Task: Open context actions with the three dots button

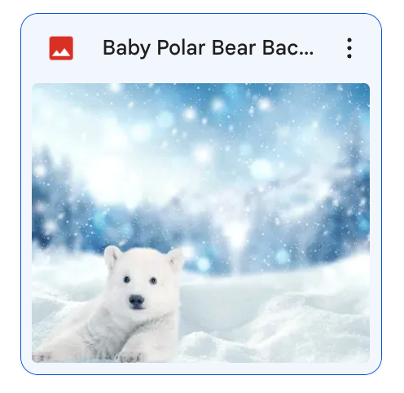Action: (349, 48)
